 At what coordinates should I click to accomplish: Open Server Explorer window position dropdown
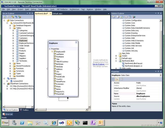click(x=27, y=13)
